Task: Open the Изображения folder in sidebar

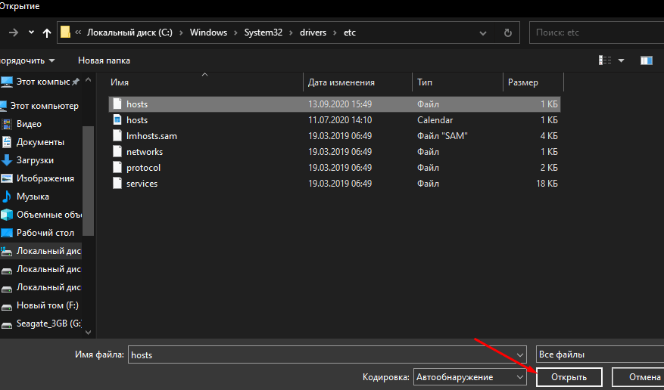Action: click(x=45, y=178)
